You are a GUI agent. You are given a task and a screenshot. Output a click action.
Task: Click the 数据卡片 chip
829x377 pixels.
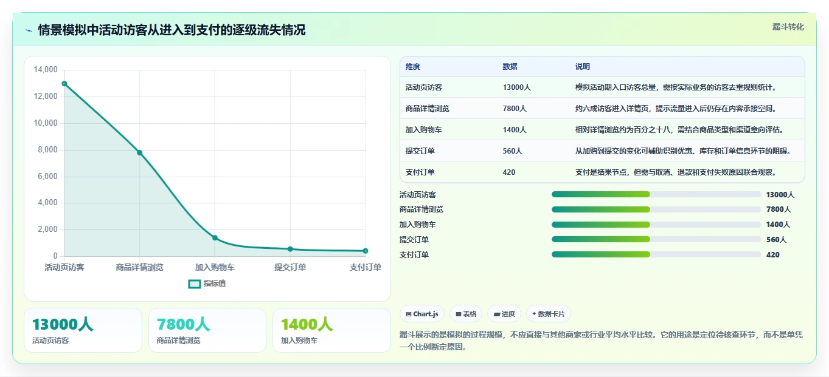click(549, 314)
